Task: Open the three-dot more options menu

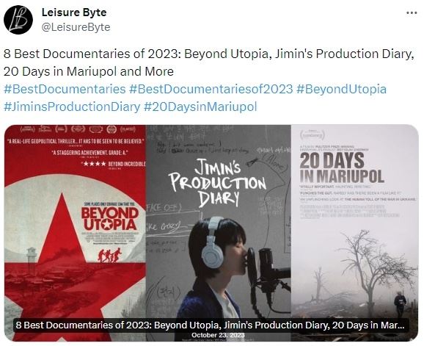Action: point(412,13)
